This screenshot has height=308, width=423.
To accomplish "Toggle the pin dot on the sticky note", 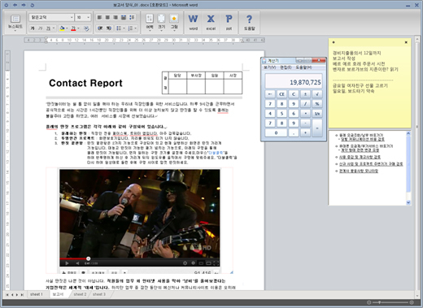I will pyautogui.click(x=334, y=42).
